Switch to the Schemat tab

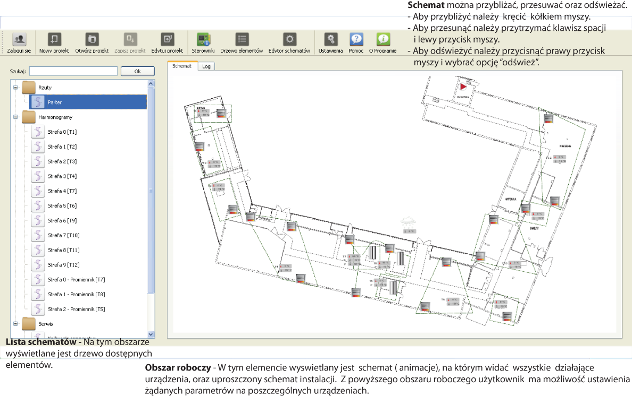pos(182,66)
